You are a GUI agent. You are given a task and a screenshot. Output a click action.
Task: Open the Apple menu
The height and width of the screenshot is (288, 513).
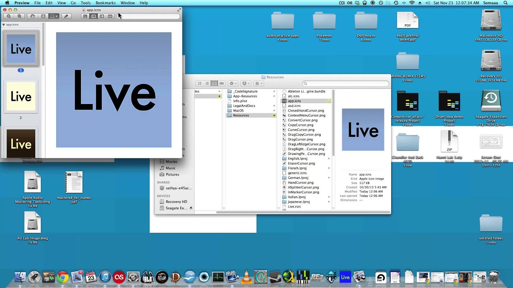pyautogui.click(x=7, y=3)
